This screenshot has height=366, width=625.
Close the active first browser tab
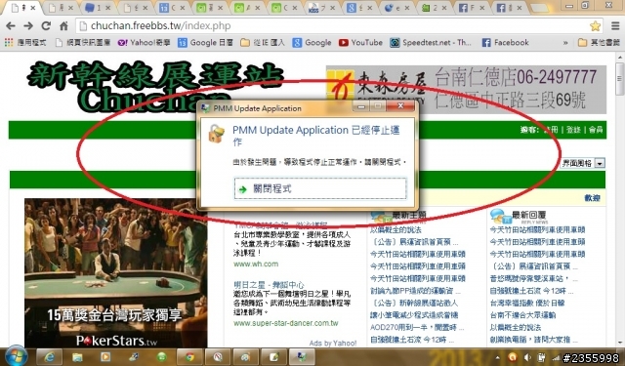coord(32,8)
